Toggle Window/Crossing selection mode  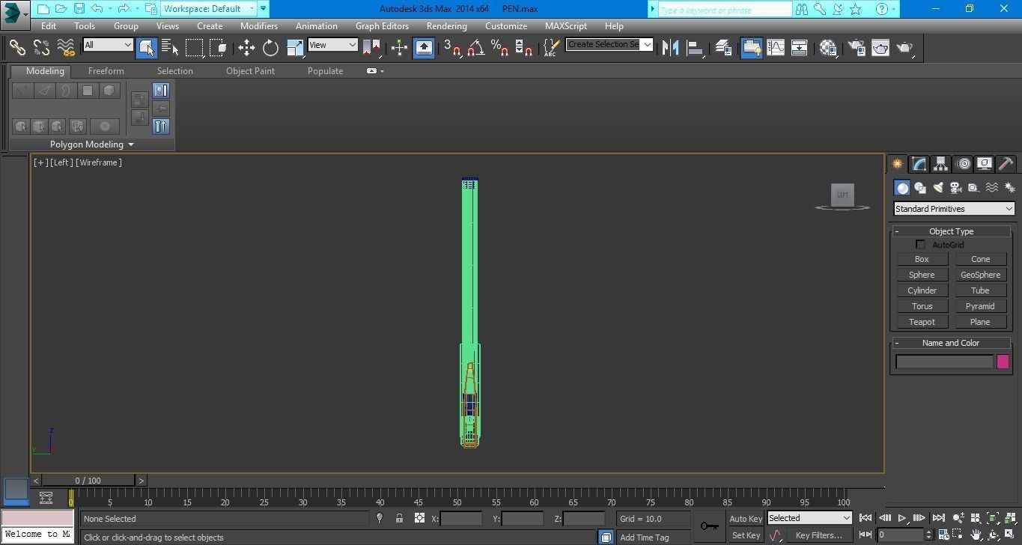(219, 47)
